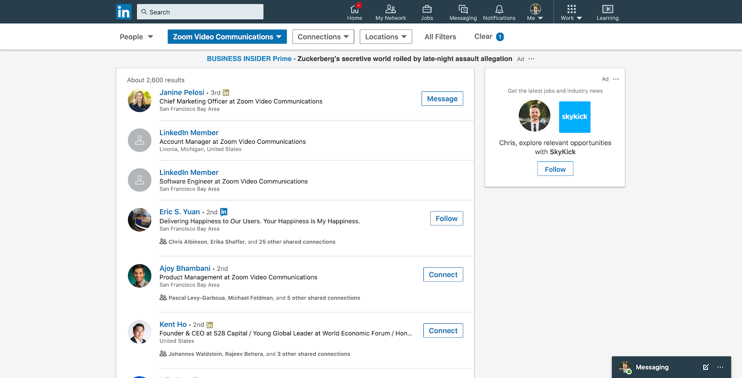Screen dimensions: 742x378
Task: Open Ajoy Bhambani's profile
Action: (x=185, y=268)
